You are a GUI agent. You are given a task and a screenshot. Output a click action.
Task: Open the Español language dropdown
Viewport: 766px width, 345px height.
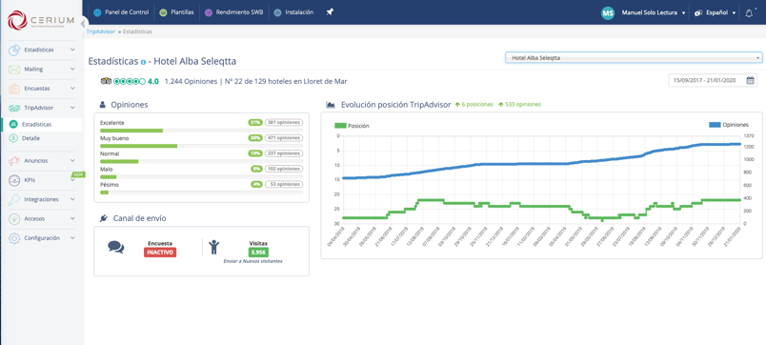[x=716, y=12]
